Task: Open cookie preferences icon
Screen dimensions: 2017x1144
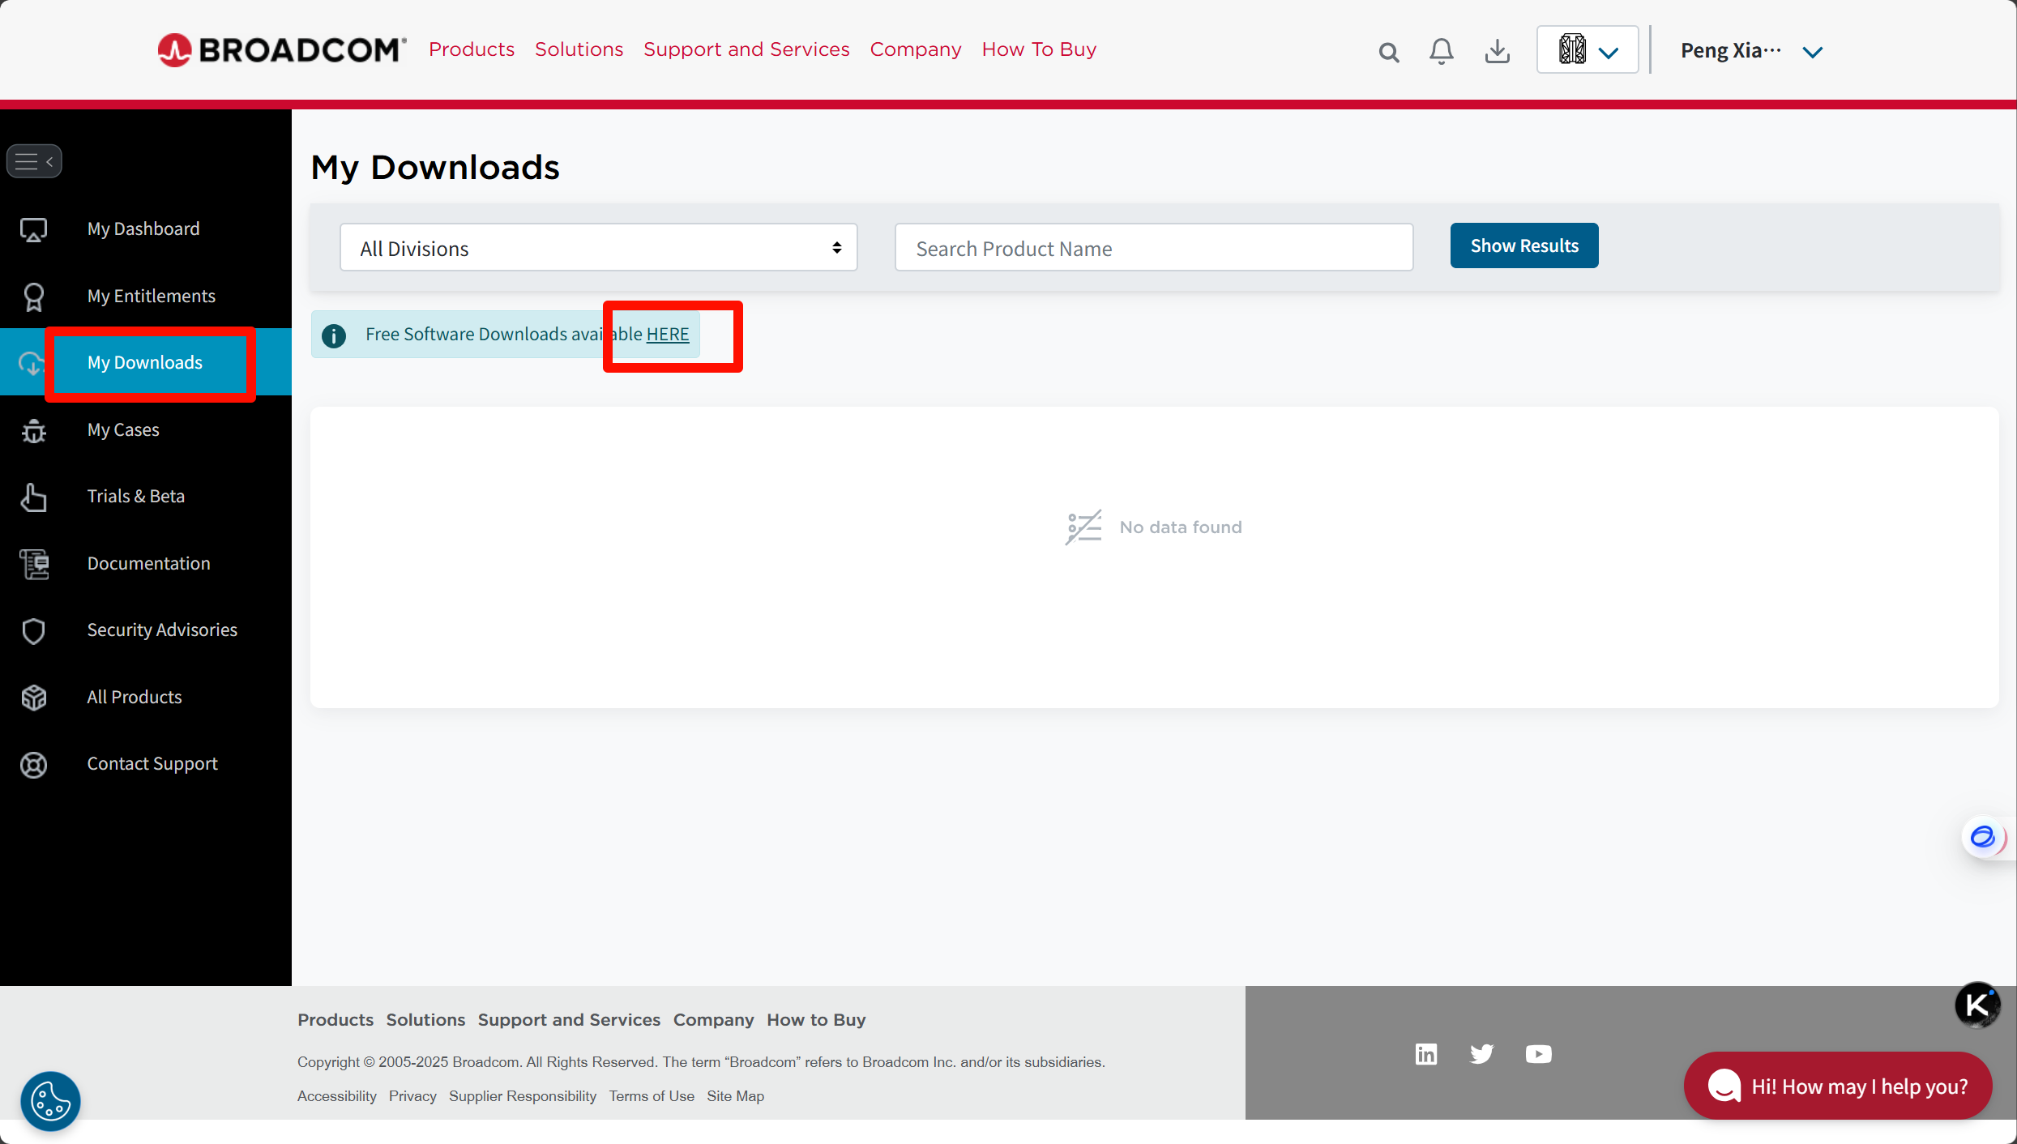Action: 50,1101
